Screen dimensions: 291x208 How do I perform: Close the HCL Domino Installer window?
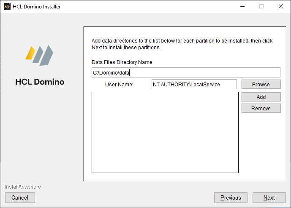[281, 6]
